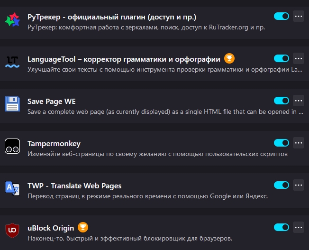Open the Save Page WE extension title

52,102
